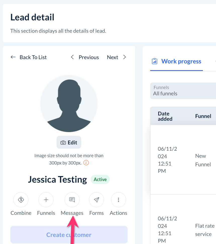The image size is (216, 244).
Task: Click the Forms paper plane icon
Action: [96, 200]
